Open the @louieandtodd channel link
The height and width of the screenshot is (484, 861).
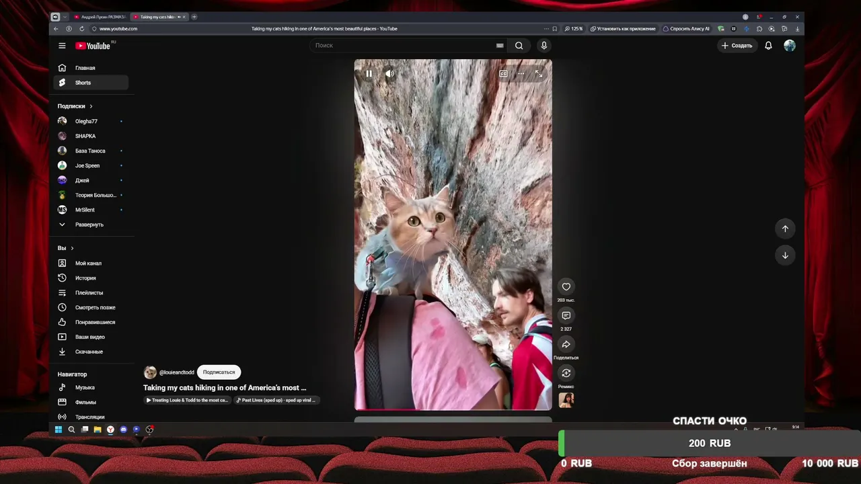(x=177, y=372)
